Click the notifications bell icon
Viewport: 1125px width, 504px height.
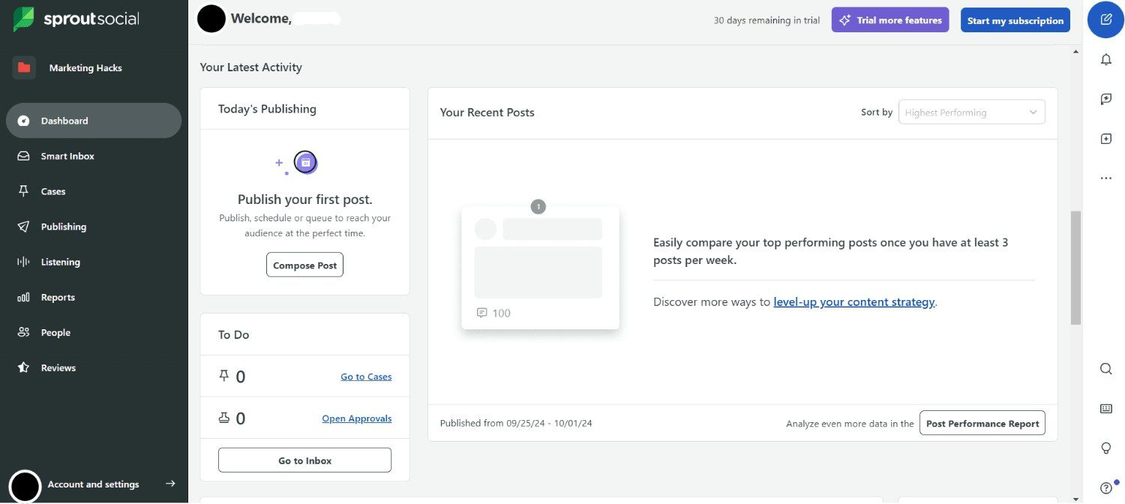(x=1105, y=59)
